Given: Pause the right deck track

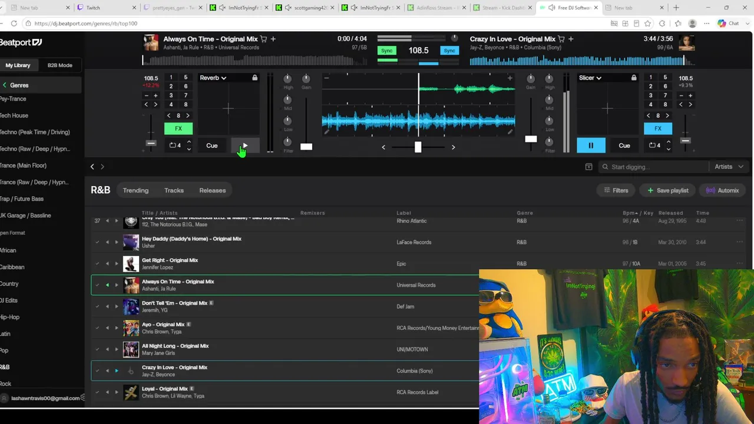Looking at the screenshot, I should [x=591, y=145].
